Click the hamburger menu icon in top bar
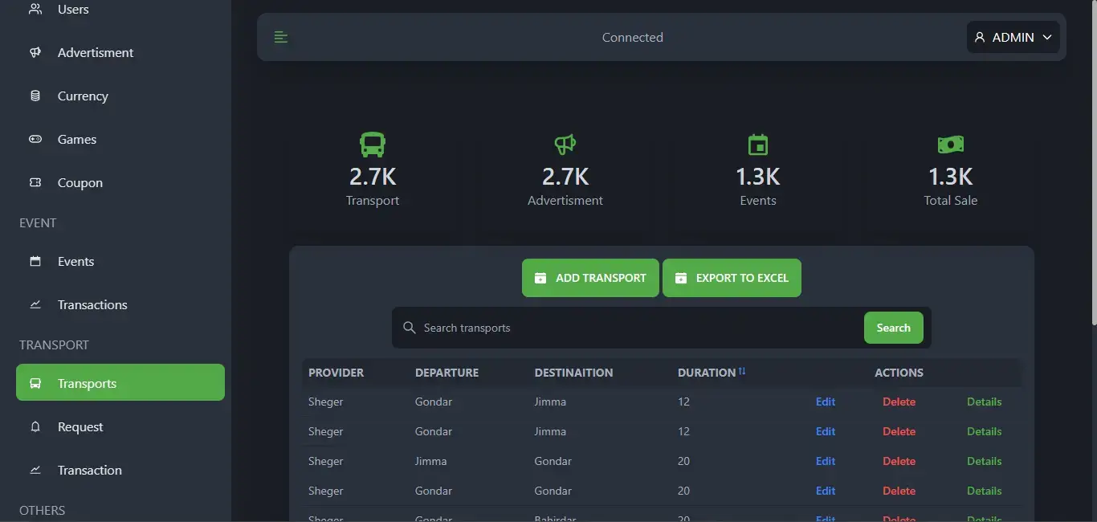The image size is (1097, 522). point(280,37)
